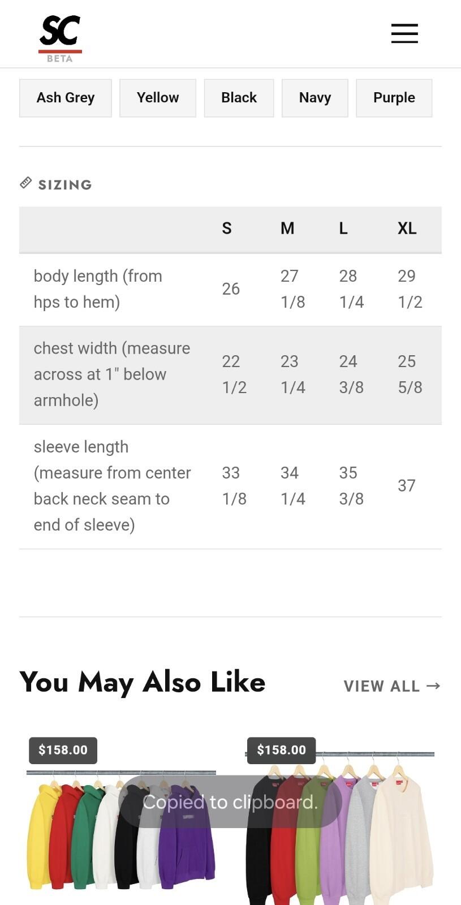Select the Purple color option

tap(394, 98)
